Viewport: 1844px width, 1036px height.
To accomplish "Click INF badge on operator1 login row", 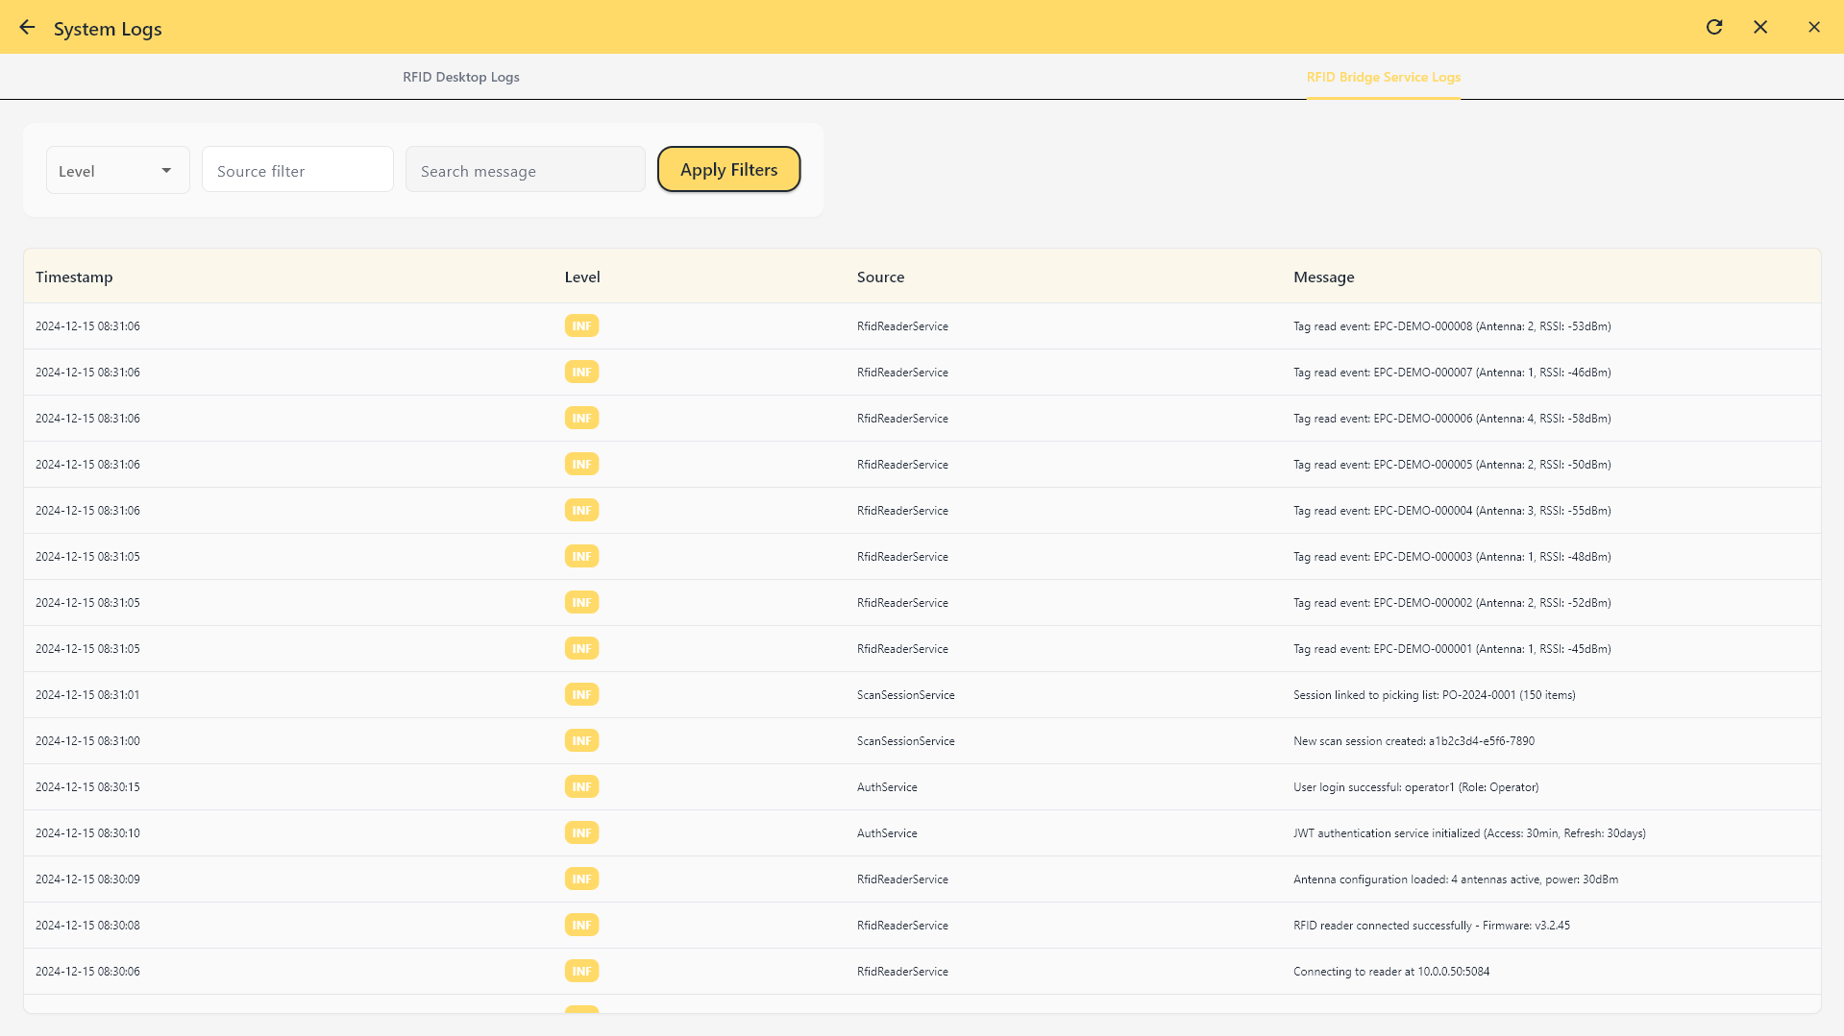I will pyautogui.click(x=581, y=787).
